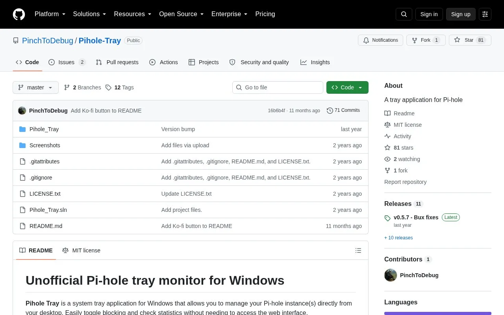The image size is (504, 315).
Task: Open the Pull requests tab
Action: (117, 62)
